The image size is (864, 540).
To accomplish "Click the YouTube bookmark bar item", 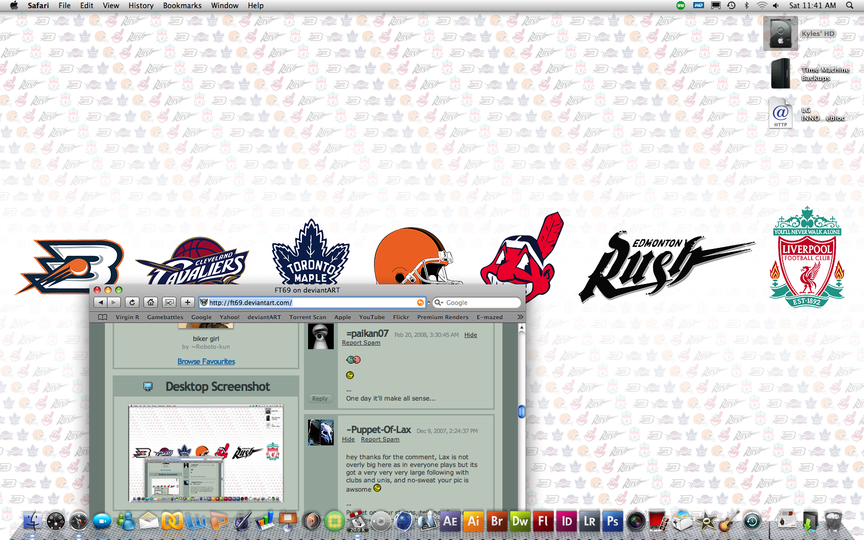I will 372,317.
